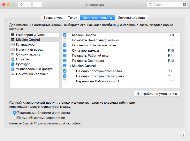190x141 pixels.
Task: Select Службы category label
Action: (x=23, y=59)
